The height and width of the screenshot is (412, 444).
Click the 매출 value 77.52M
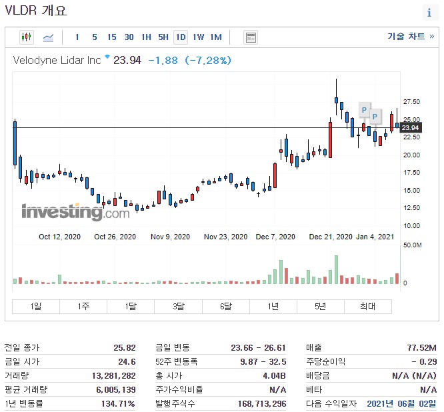pos(422,347)
